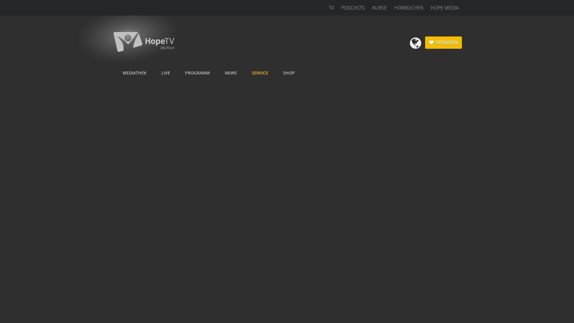Go to the Live menu item

pos(166,73)
